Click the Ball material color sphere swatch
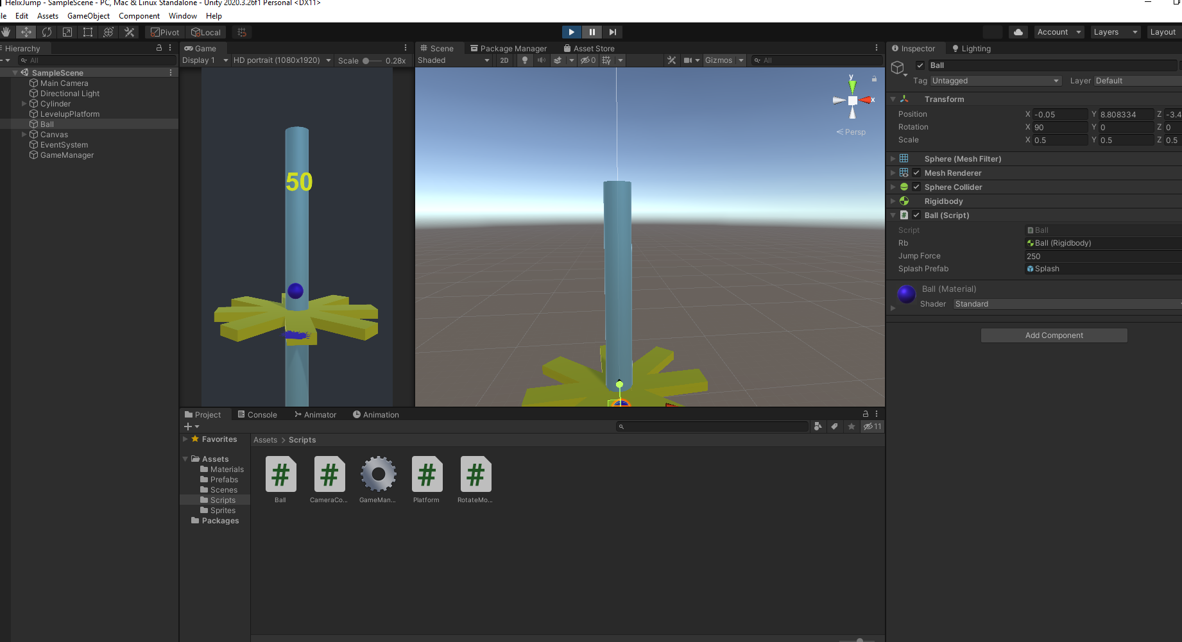This screenshot has height=642, width=1182. coord(906,294)
